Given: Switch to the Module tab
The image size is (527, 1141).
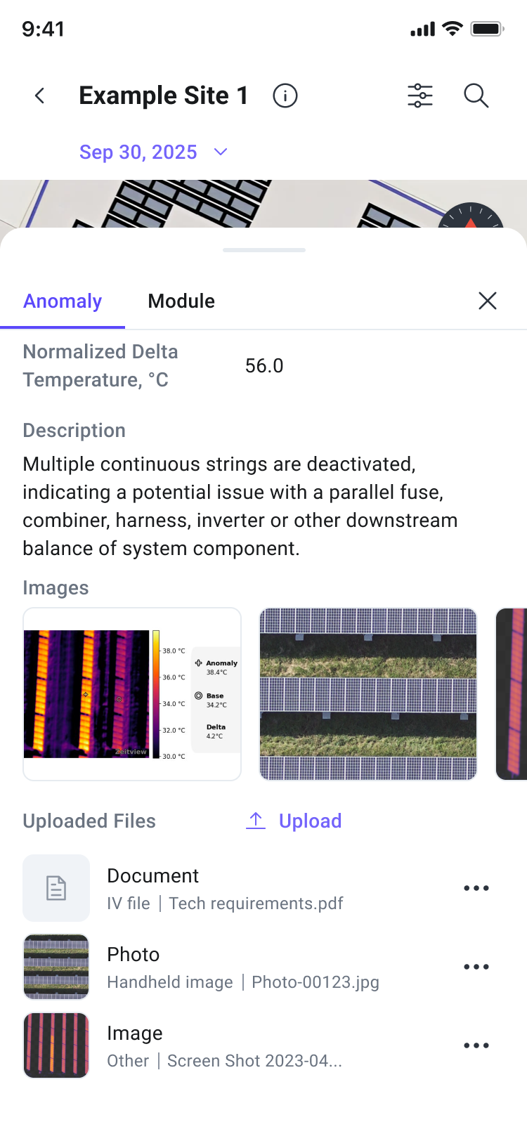Looking at the screenshot, I should [x=181, y=301].
